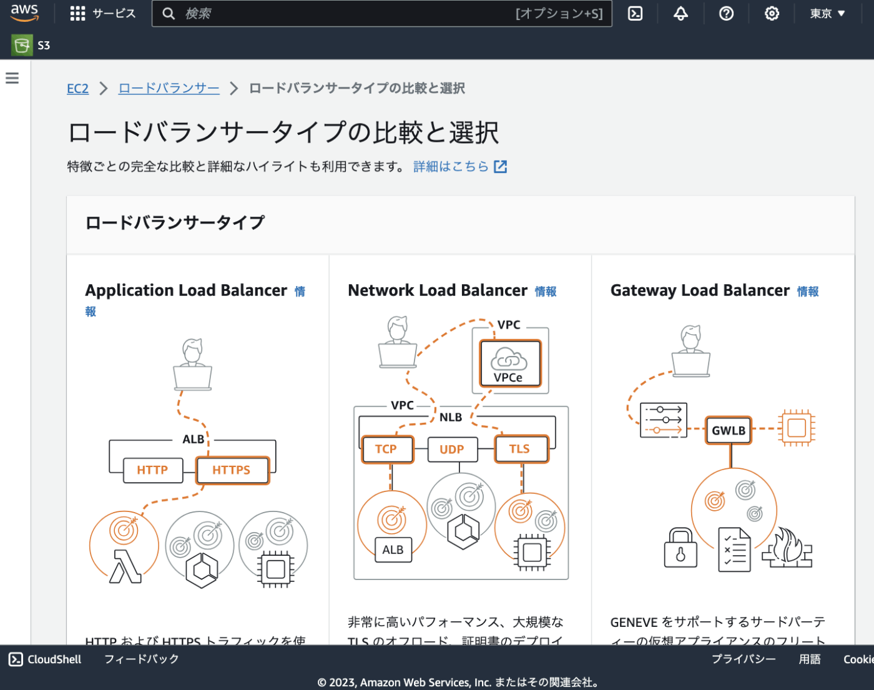This screenshot has height=690, width=874.
Task: Click the GWLB box in Gateway diagram
Action: (729, 430)
